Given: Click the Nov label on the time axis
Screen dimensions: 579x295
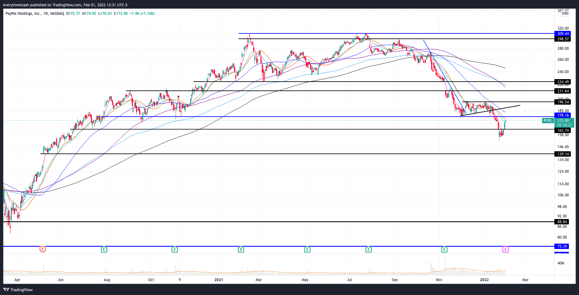Looking at the screenshot, I should pyautogui.click(x=439, y=280).
